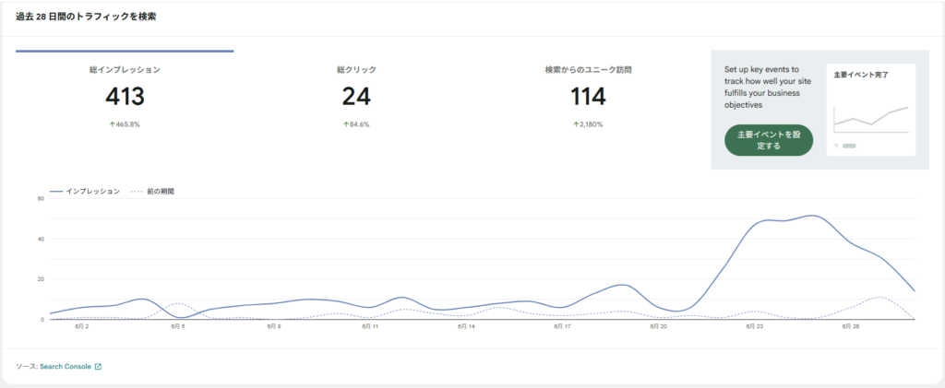Click the 8月 5 date label on the axis
This screenshot has width=945, height=388.
click(x=177, y=326)
